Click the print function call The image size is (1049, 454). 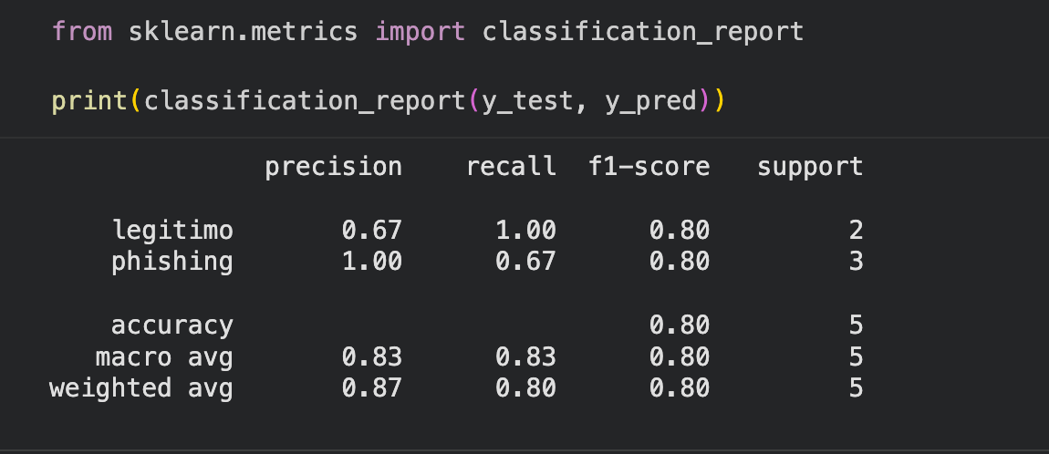click(x=89, y=101)
